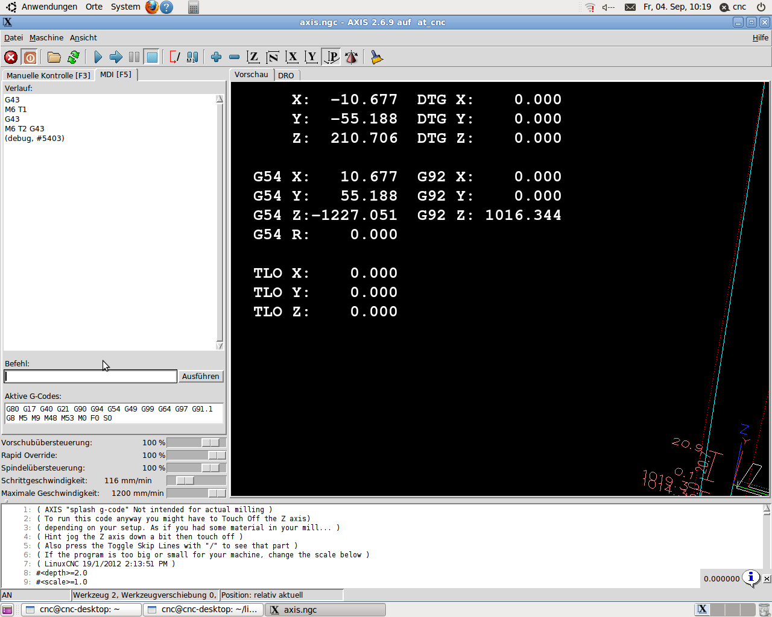Open calculator icon in top panel
Viewport: 772px width, 617px height.
pyautogui.click(x=194, y=7)
